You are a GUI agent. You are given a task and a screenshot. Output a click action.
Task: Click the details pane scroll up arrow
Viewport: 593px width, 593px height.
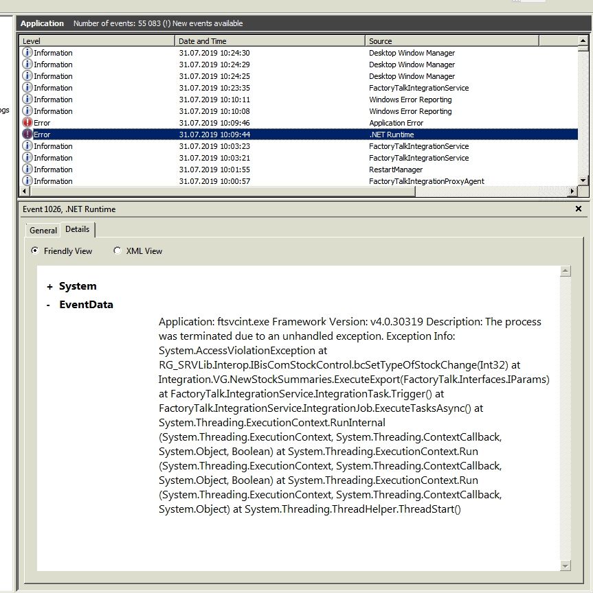tap(566, 271)
